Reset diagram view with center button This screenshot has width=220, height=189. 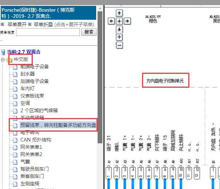[119, 21]
